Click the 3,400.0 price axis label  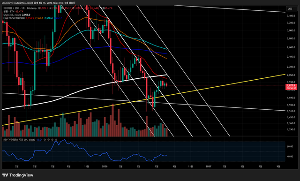click(x=291, y=15)
